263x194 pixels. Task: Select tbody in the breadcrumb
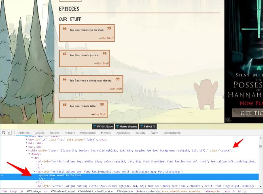point(226,191)
